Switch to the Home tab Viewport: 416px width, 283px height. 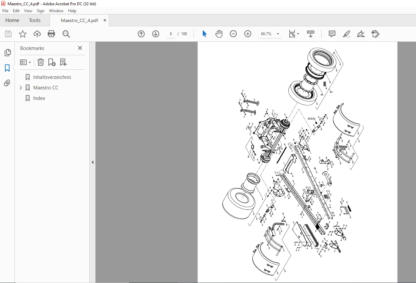tap(12, 20)
